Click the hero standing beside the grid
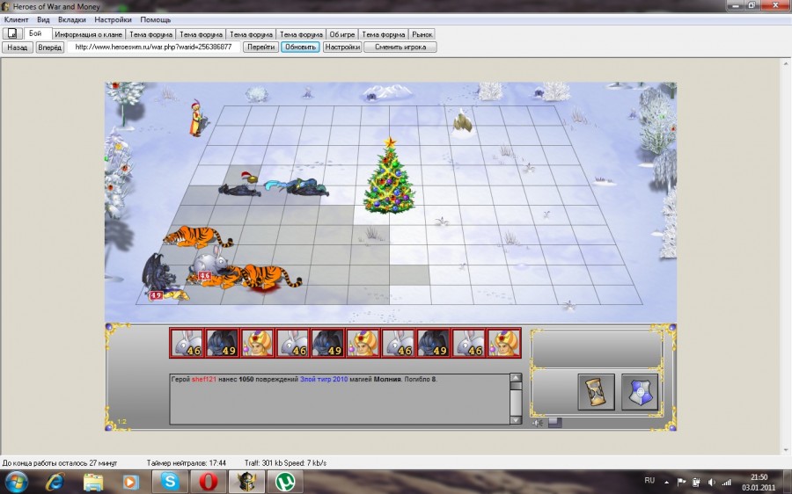The width and height of the screenshot is (792, 494). [197, 119]
